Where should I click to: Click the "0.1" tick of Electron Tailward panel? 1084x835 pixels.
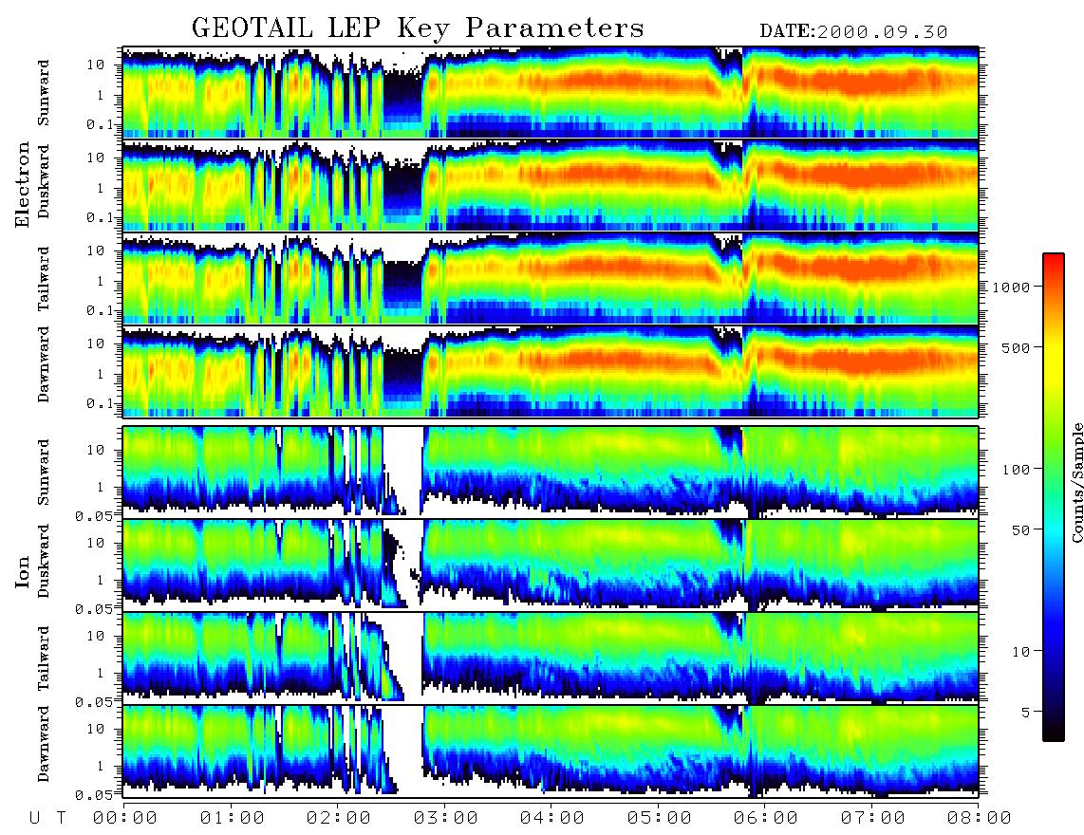point(100,311)
